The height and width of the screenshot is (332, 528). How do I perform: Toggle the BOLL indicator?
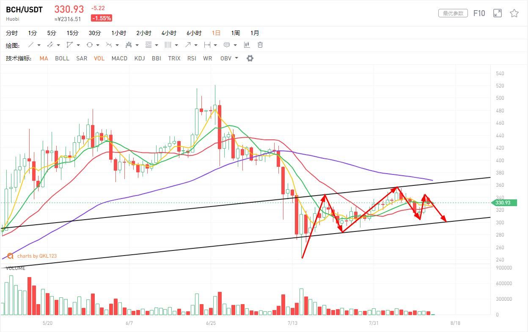(62, 58)
